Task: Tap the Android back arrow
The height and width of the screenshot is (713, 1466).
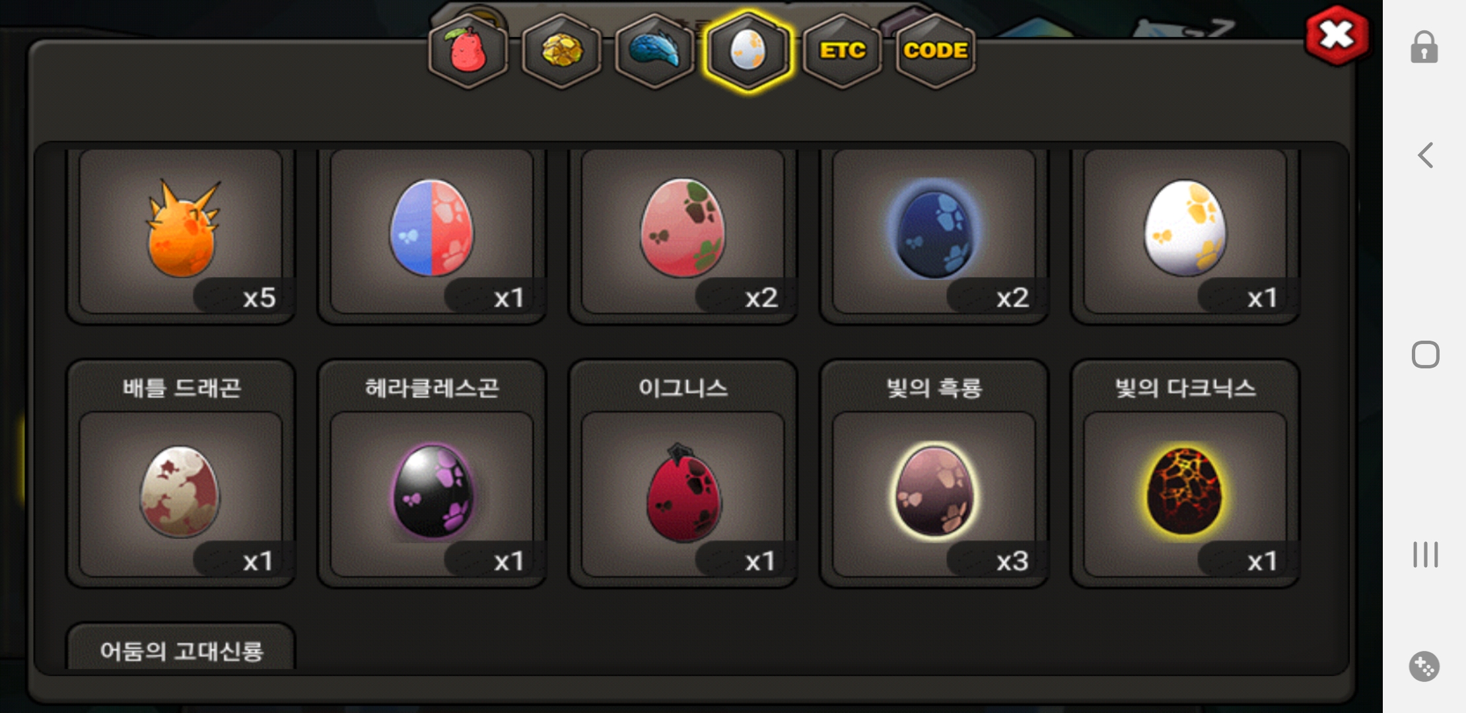Action: 1425,155
